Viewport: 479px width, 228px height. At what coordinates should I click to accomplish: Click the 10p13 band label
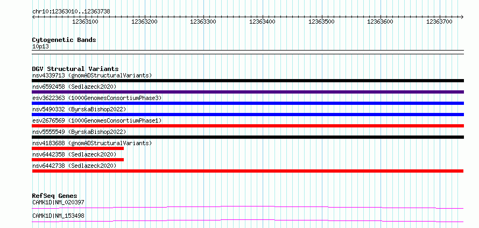tap(40, 47)
